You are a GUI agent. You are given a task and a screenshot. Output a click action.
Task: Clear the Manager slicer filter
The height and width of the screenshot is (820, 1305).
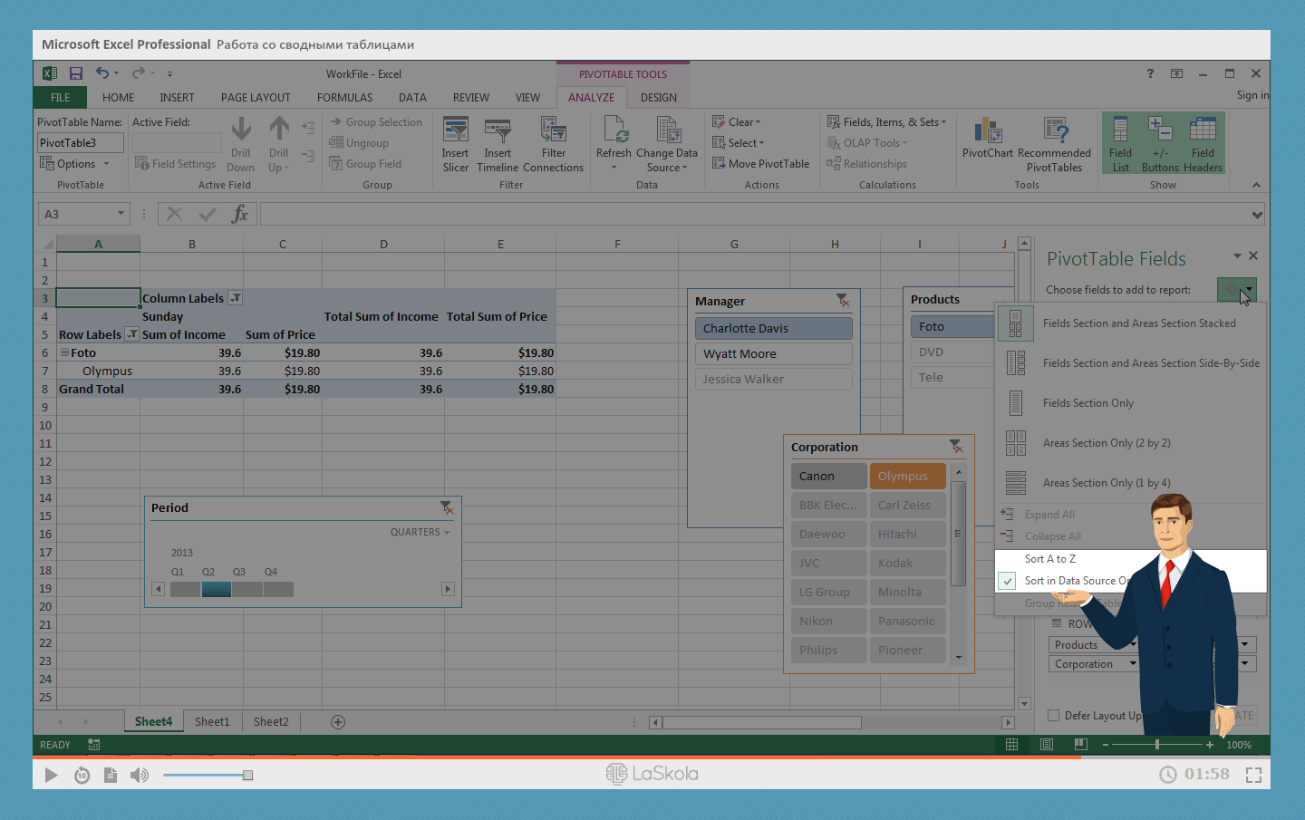(x=842, y=301)
